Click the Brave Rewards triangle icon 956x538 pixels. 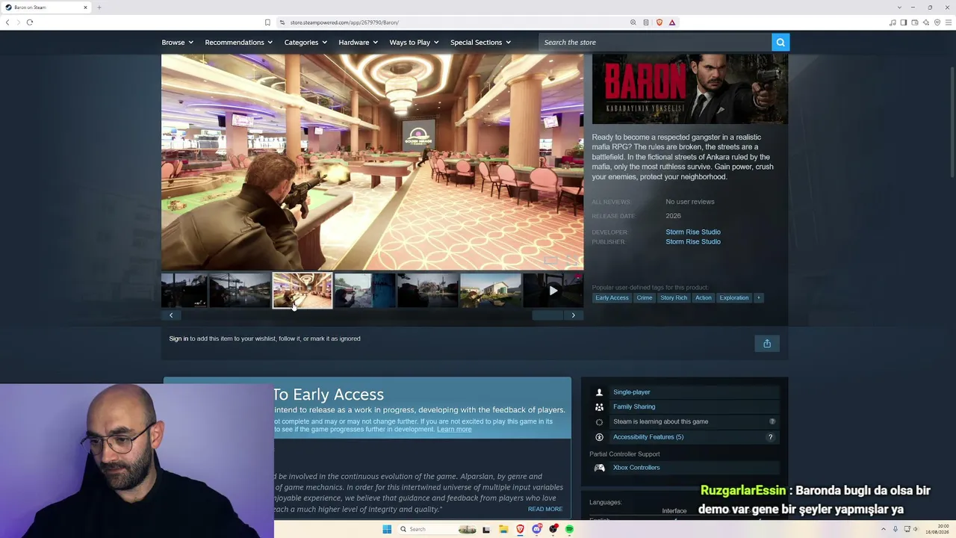[672, 22]
